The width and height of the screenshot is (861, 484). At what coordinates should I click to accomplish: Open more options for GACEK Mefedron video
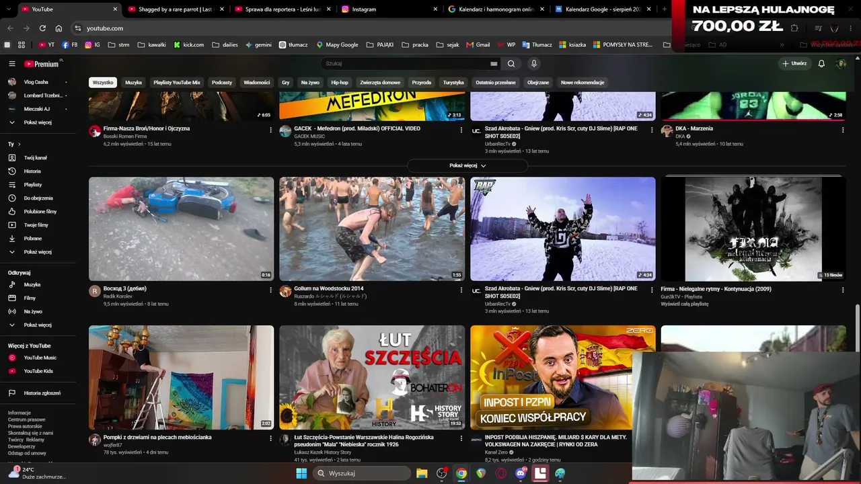tap(461, 130)
